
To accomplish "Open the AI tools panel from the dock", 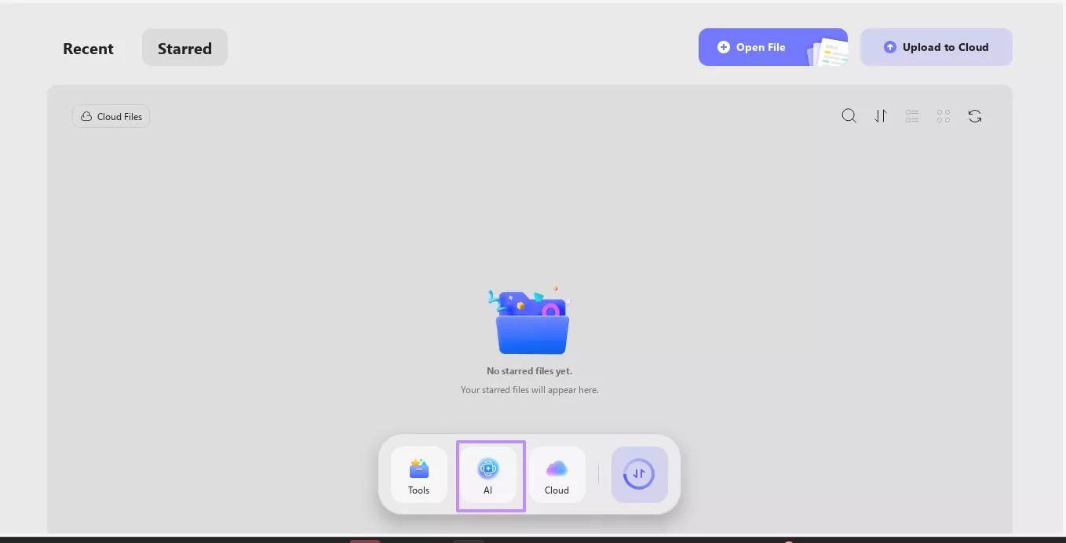I will click(489, 475).
